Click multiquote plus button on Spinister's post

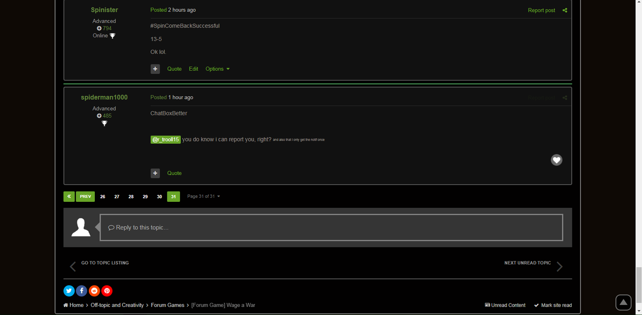click(x=155, y=69)
